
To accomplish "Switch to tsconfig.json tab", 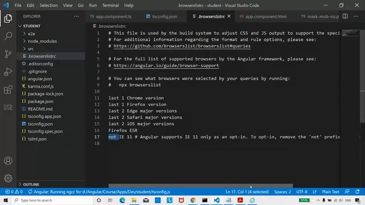I will click(x=164, y=17).
